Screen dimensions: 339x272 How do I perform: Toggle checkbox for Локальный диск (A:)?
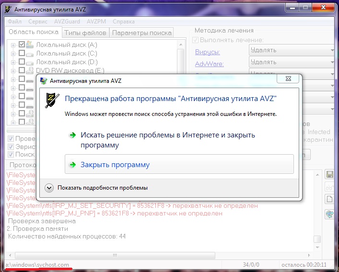pyautogui.click(x=22, y=44)
